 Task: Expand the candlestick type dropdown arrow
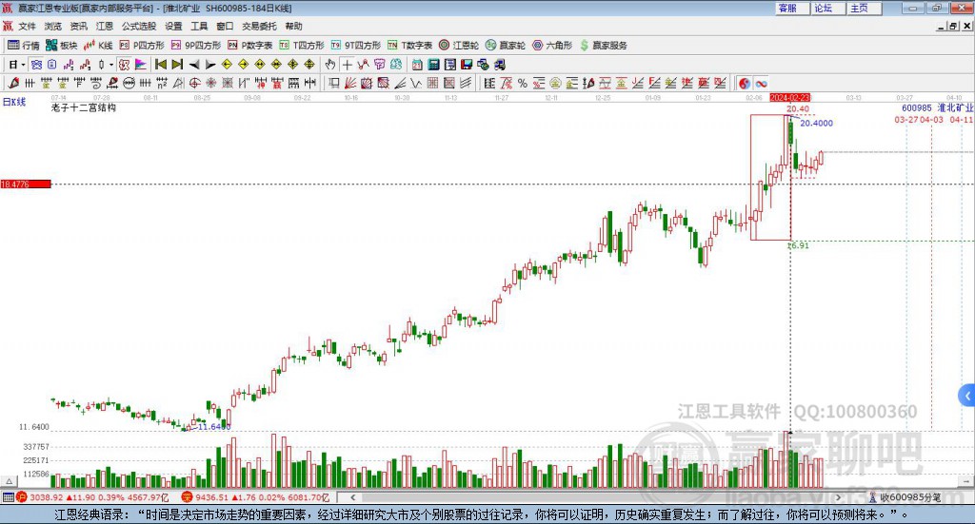click(111, 65)
